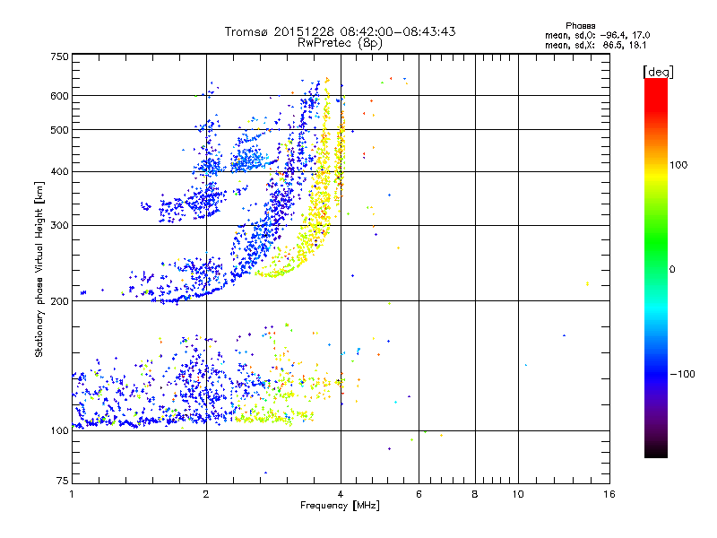The width and height of the screenshot is (717, 538).
Task: Select the 'RwPretec (8p)' subtitle text
Action: pyautogui.click(x=340, y=43)
